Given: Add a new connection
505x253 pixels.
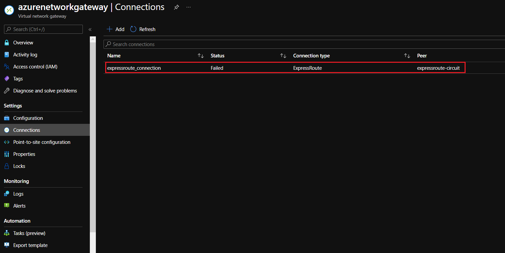Looking at the screenshot, I should pyautogui.click(x=115, y=29).
